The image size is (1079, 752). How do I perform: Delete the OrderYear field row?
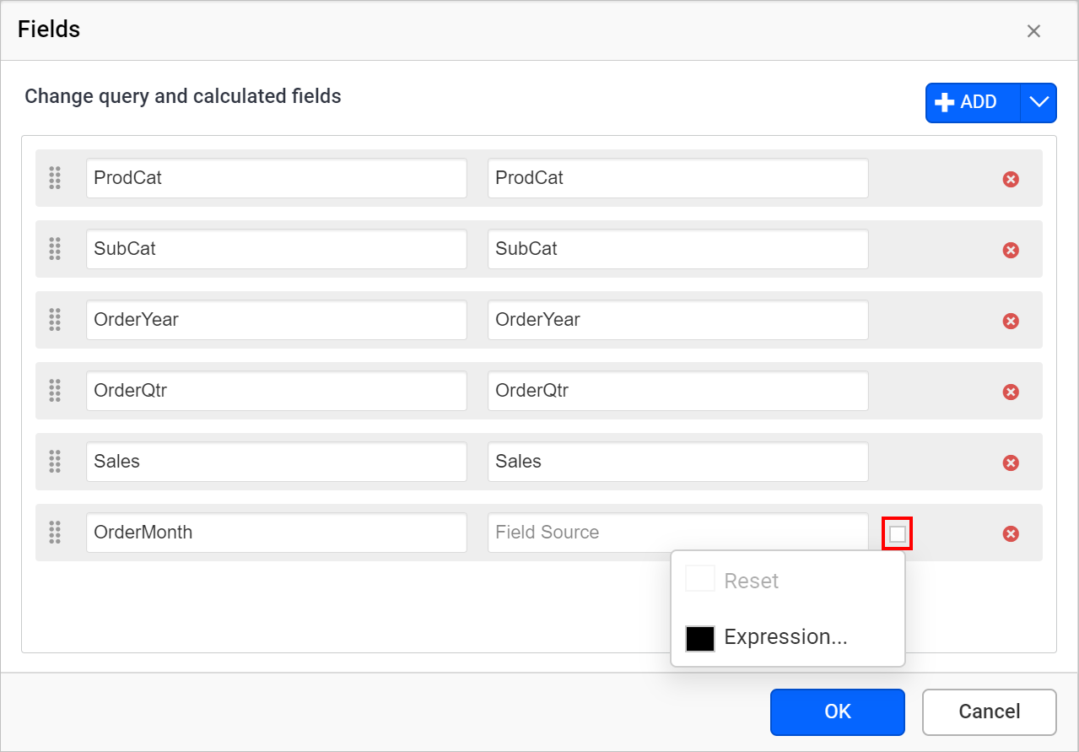click(x=1011, y=321)
